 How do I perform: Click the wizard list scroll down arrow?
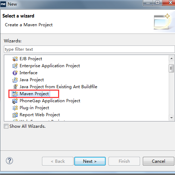pos(171,118)
